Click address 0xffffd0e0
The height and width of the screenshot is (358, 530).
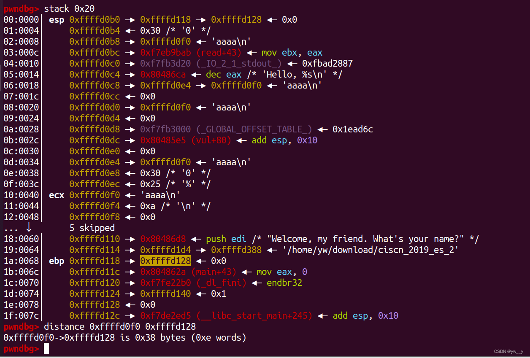(95, 151)
